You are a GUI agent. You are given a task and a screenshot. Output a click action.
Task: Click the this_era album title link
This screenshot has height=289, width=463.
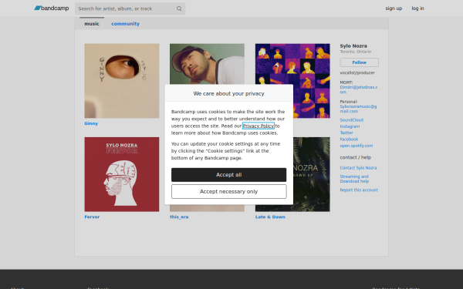tap(179, 217)
